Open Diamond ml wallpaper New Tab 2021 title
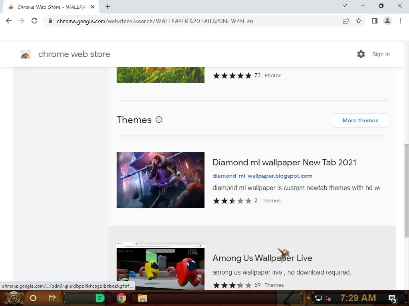The height and width of the screenshot is (306, 409). [284, 163]
